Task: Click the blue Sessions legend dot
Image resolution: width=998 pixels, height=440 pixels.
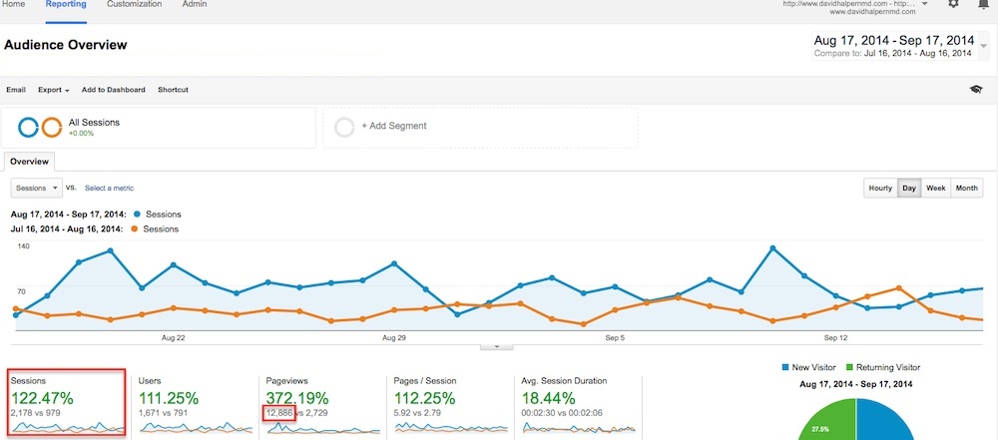Action: point(136,215)
